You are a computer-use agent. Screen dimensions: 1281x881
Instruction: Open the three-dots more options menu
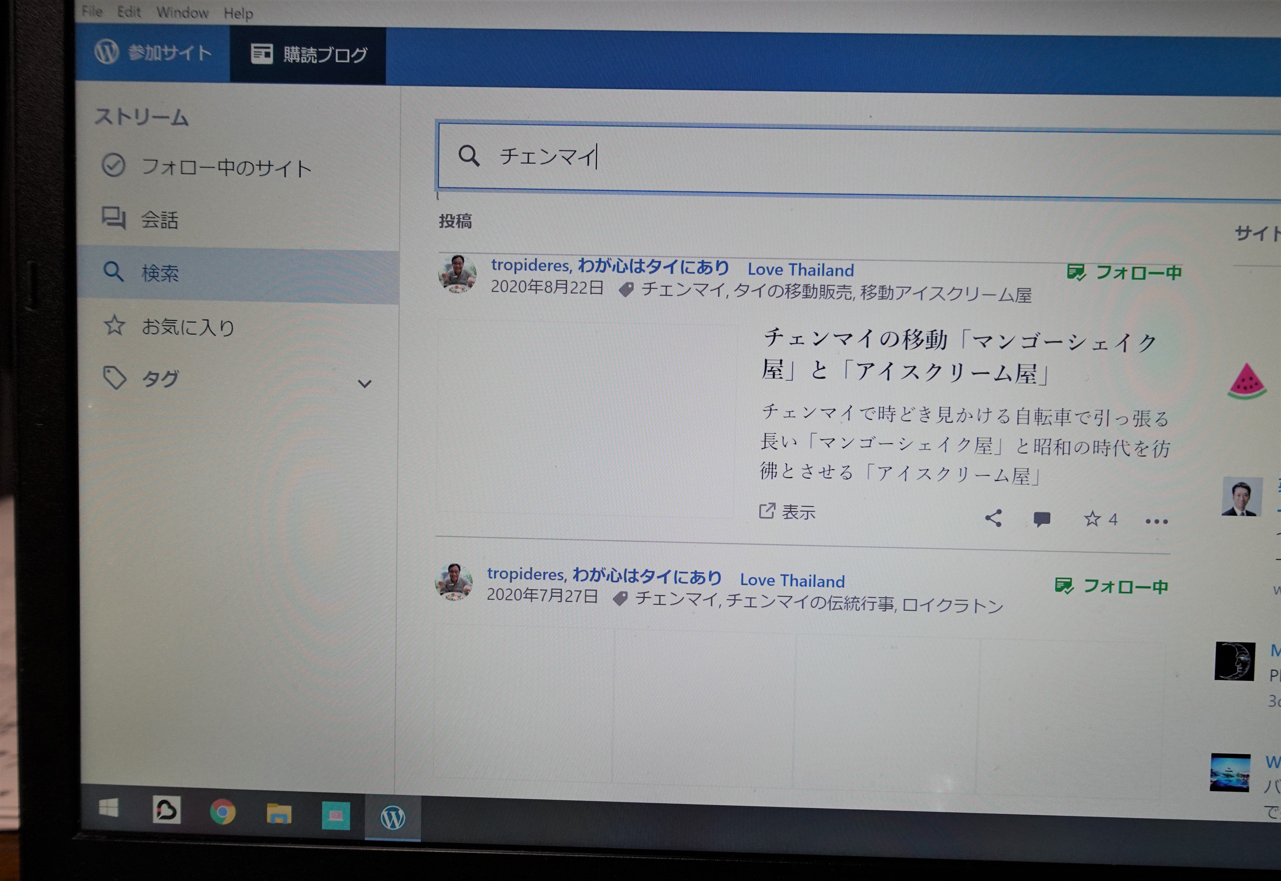(1156, 521)
